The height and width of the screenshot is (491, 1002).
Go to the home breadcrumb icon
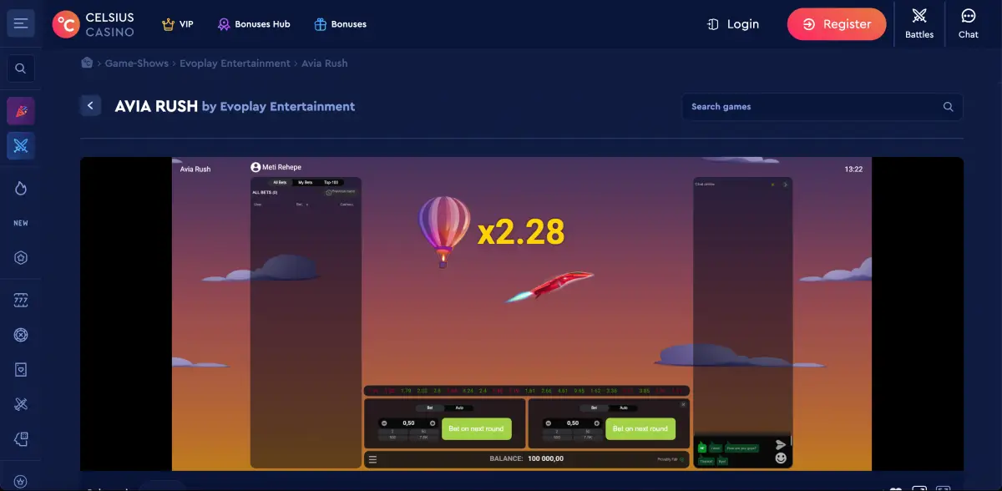[87, 63]
